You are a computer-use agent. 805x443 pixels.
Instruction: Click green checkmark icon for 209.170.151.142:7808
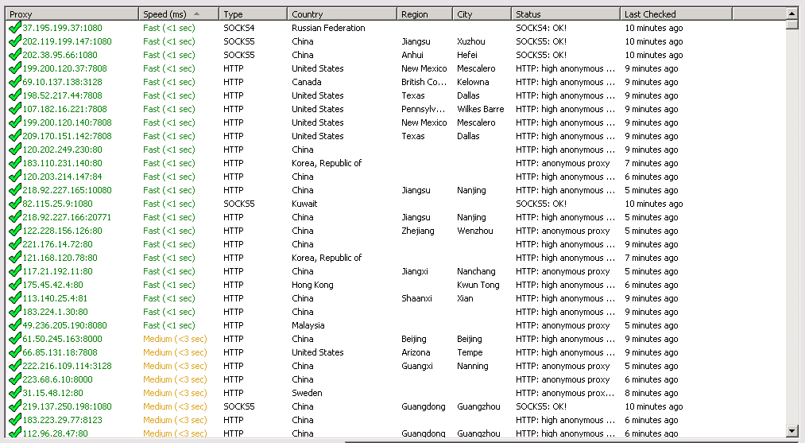click(15, 135)
